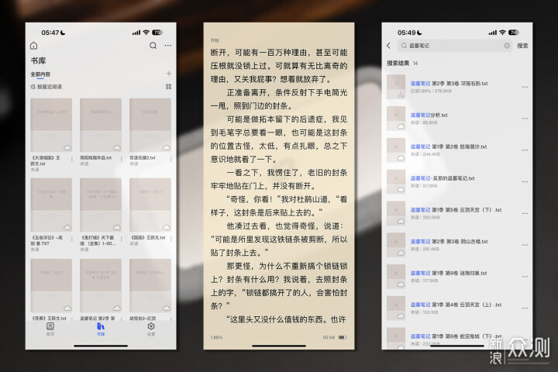Open the 设置 bottom tab
Viewport: 558px width, 372px height.
[x=151, y=329]
